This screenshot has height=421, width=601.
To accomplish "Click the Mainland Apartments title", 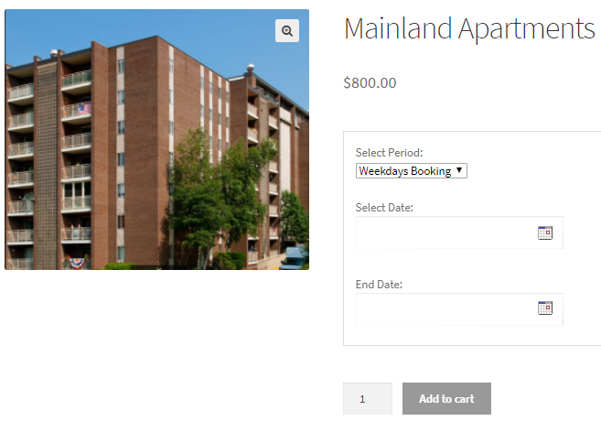I will tap(469, 28).
